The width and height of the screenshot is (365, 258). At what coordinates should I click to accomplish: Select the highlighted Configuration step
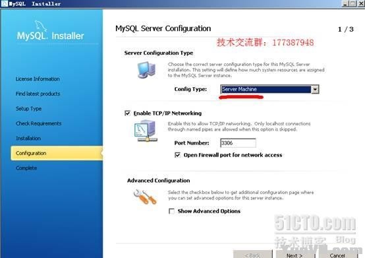click(57, 153)
